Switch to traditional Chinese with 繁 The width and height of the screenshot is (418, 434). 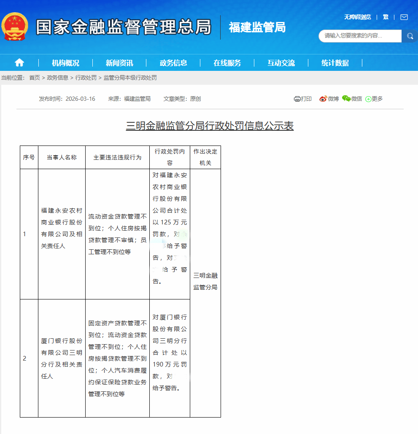[x=386, y=17]
